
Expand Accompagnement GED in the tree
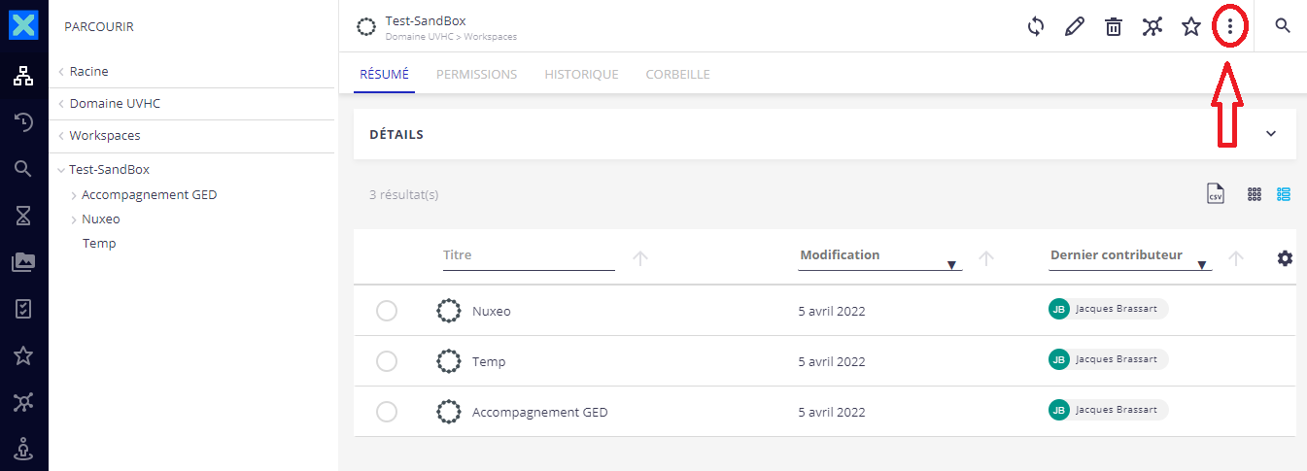(x=74, y=195)
